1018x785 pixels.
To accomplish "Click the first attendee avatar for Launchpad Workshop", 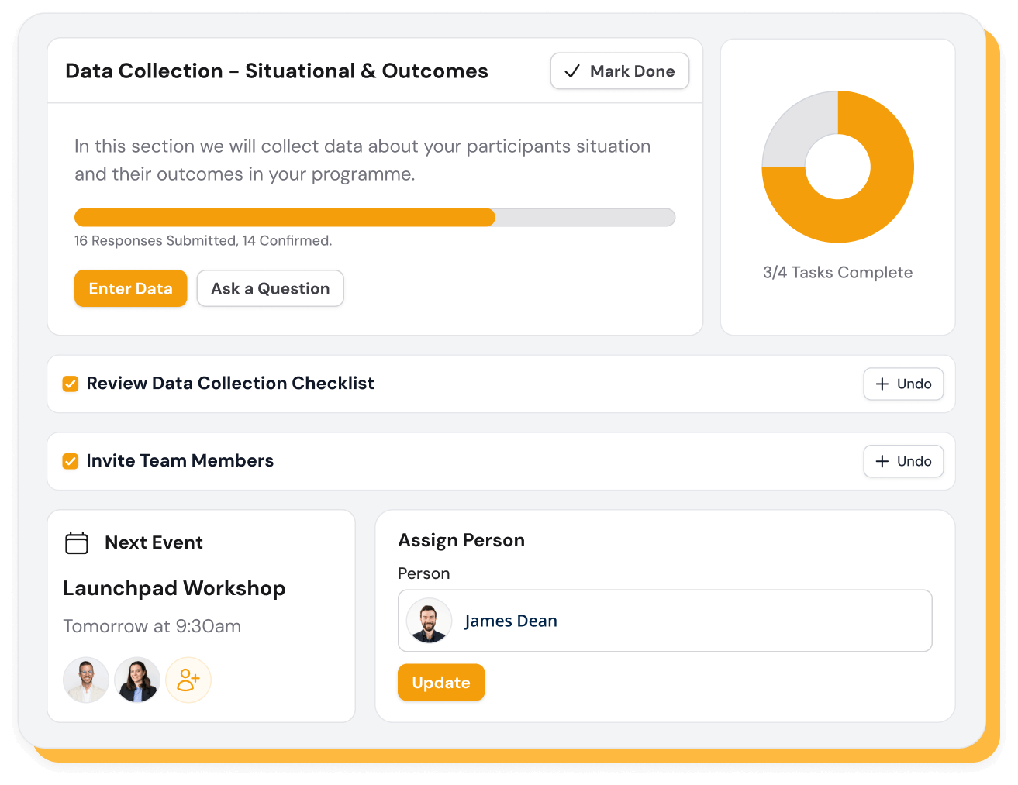I will point(86,680).
